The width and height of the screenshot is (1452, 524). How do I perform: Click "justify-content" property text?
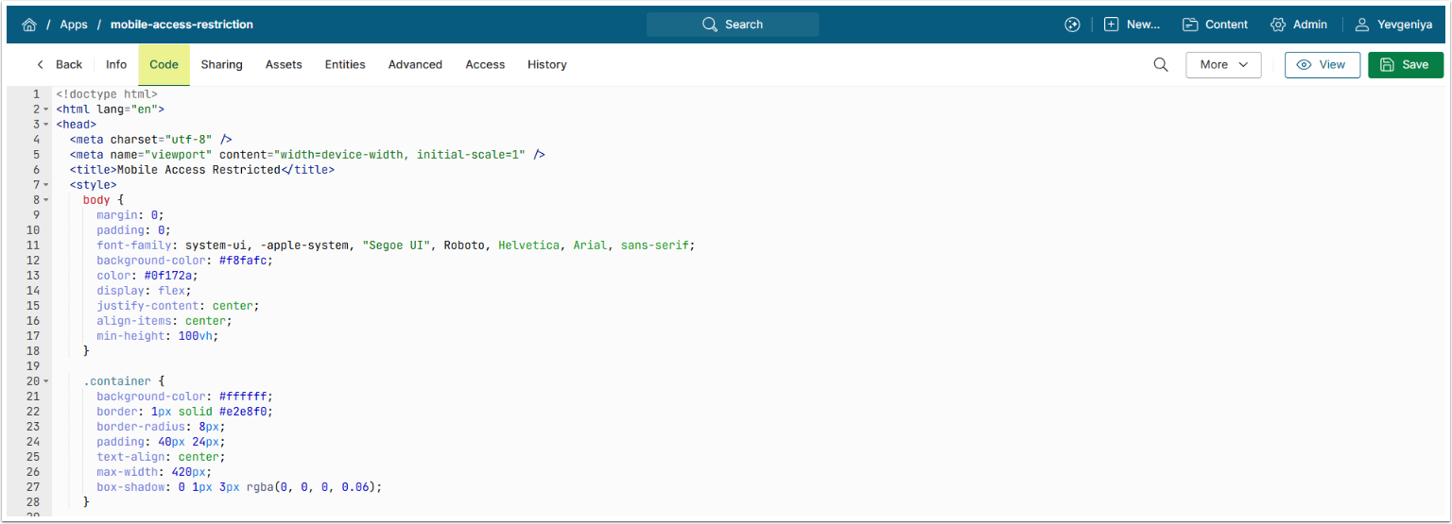147,306
